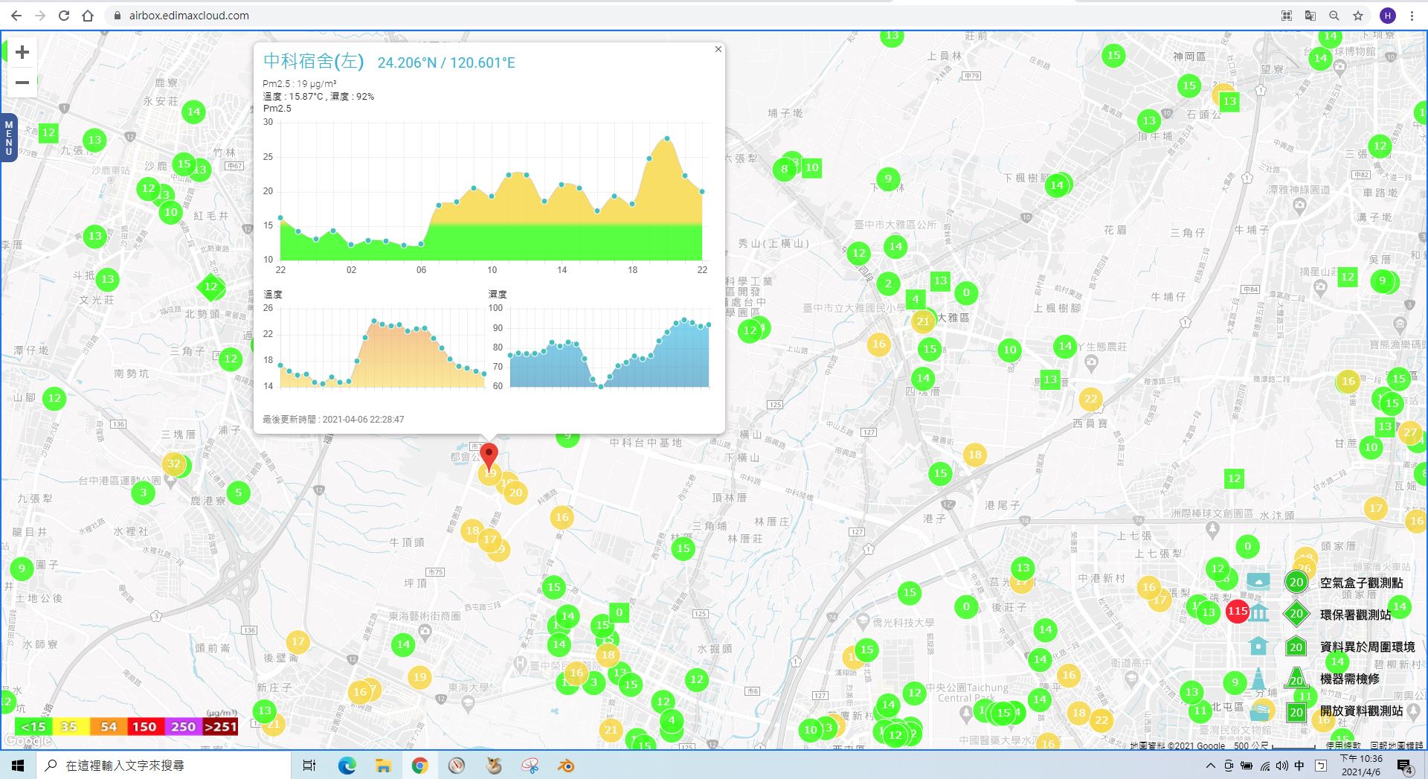
Task: Select the green 2 station marker
Action: point(888,283)
